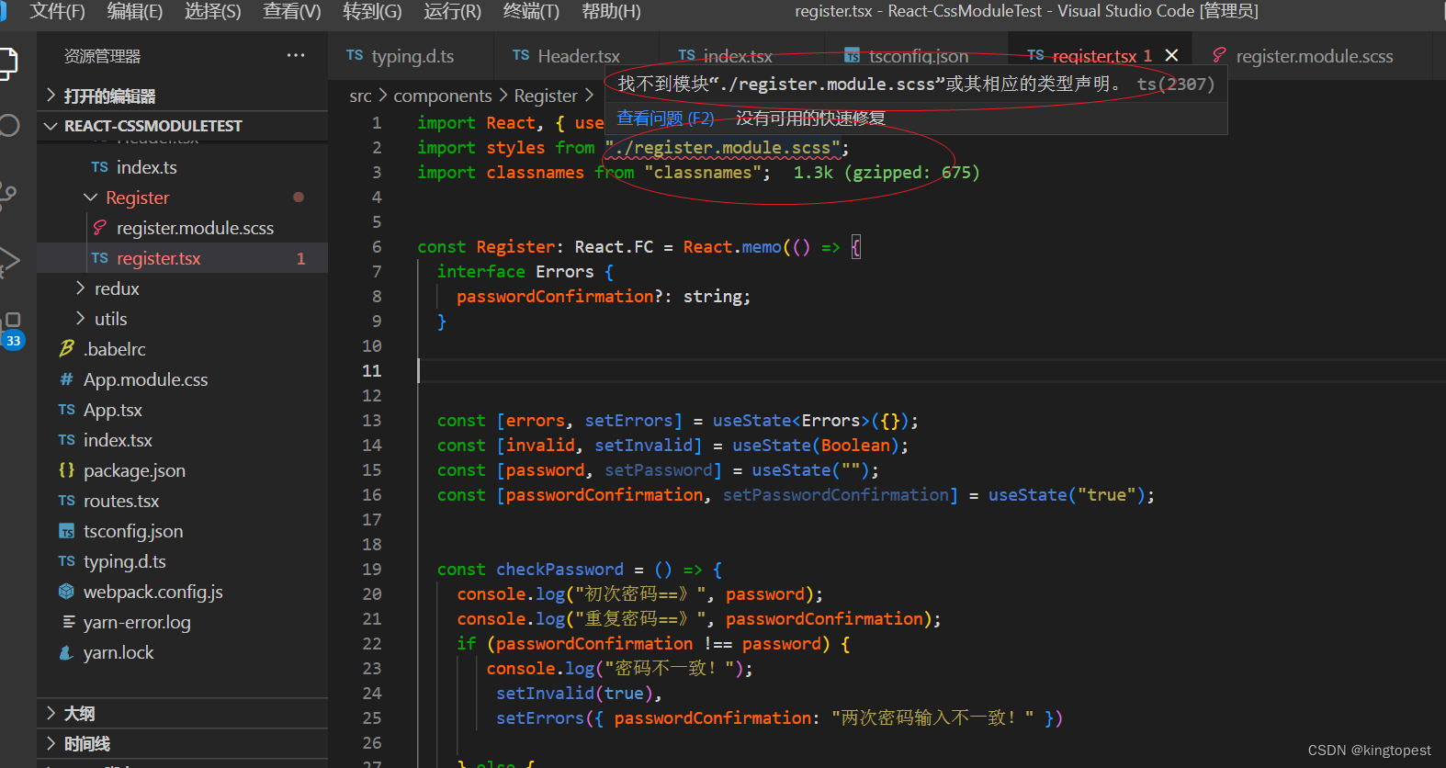The height and width of the screenshot is (768, 1446).
Task: Expand the utils folder
Action: [x=80, y=319]
